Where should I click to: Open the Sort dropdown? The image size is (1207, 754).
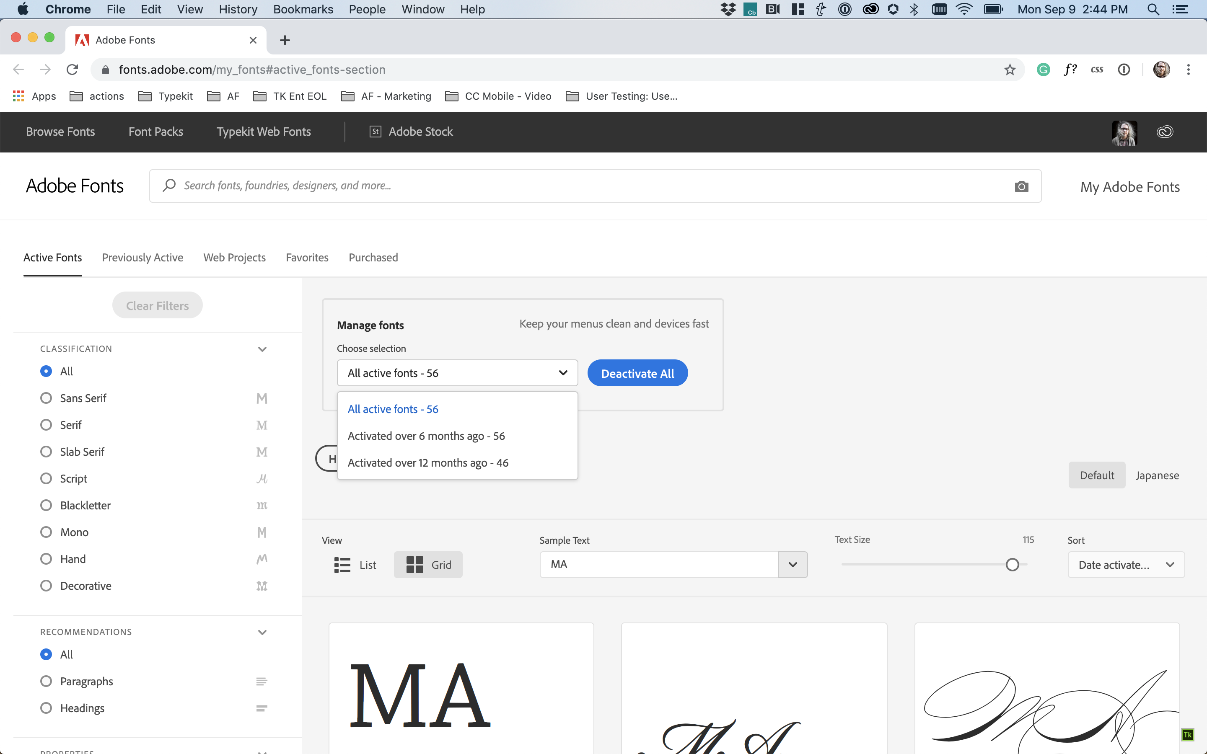click(1126, 565)
